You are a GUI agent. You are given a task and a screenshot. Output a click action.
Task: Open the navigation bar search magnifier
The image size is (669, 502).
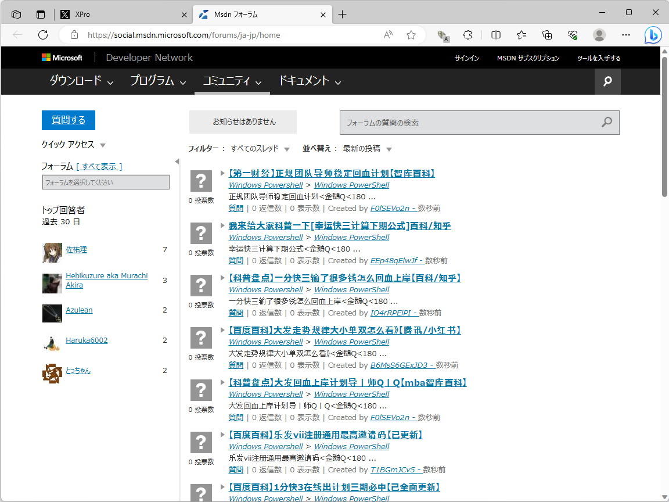point(607,81)
